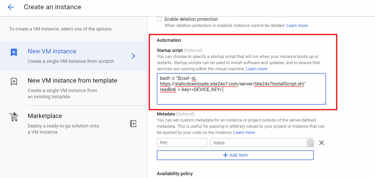Focus the metadata Key field
The image size is (375, 178).
[x=182, y=143]
